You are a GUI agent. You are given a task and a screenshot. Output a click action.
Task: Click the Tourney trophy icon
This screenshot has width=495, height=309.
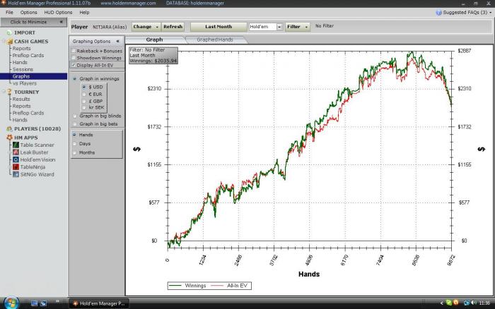point(9,92)
